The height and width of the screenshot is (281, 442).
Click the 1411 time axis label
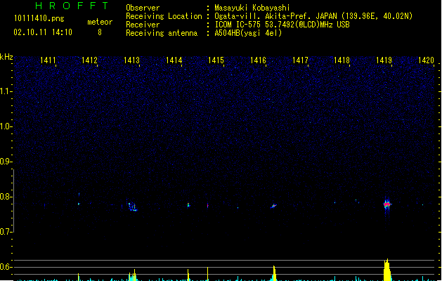[x=48, y=60]
